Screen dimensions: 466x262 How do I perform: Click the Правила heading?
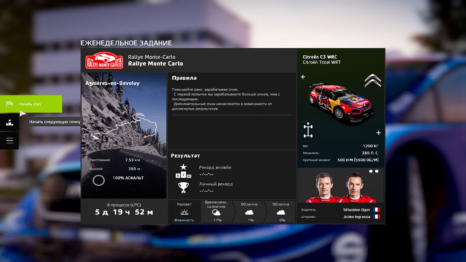[184, 78]
